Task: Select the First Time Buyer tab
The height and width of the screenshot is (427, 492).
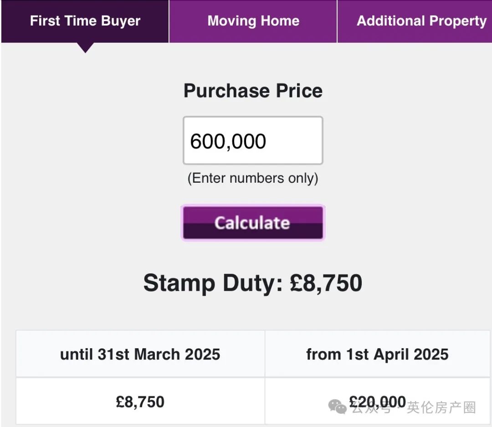Action: [85, 21]
